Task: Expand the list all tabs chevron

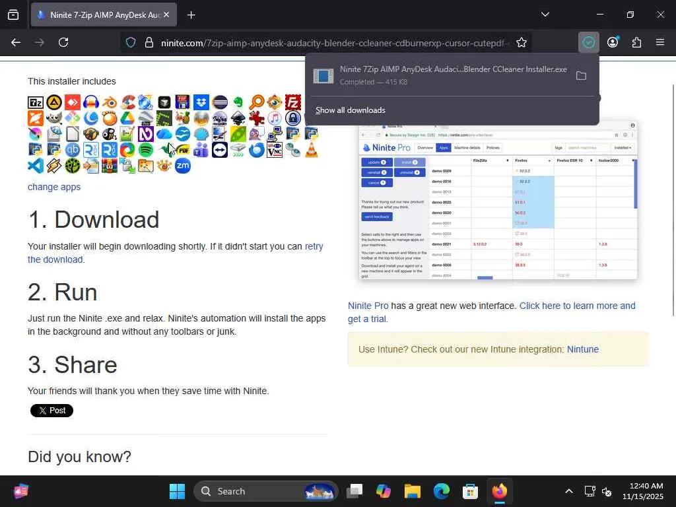Action: pos(545,15)
